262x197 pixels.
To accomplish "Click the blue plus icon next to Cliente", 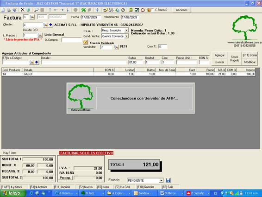I will point(50,25).
